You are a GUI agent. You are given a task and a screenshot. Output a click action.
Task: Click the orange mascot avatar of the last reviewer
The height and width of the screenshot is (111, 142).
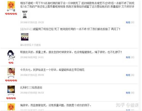click(x=11, y=107)
